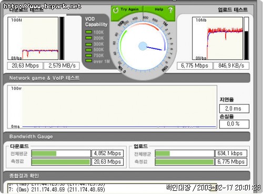Select the over 1M VOD capability indicator
The height and width of the screenshot is (194, 263).
coord(88,61)
